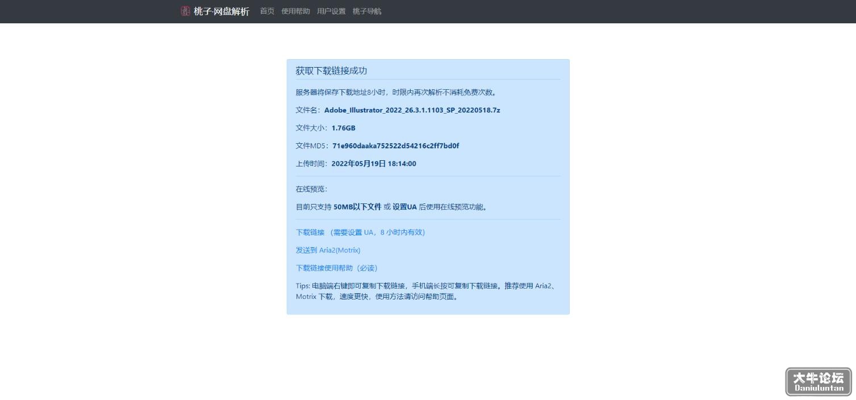The width and height of the screenshot is (856, 400).
Task: Click the 50MB以下文件 bold text
Action: point(357,207)
